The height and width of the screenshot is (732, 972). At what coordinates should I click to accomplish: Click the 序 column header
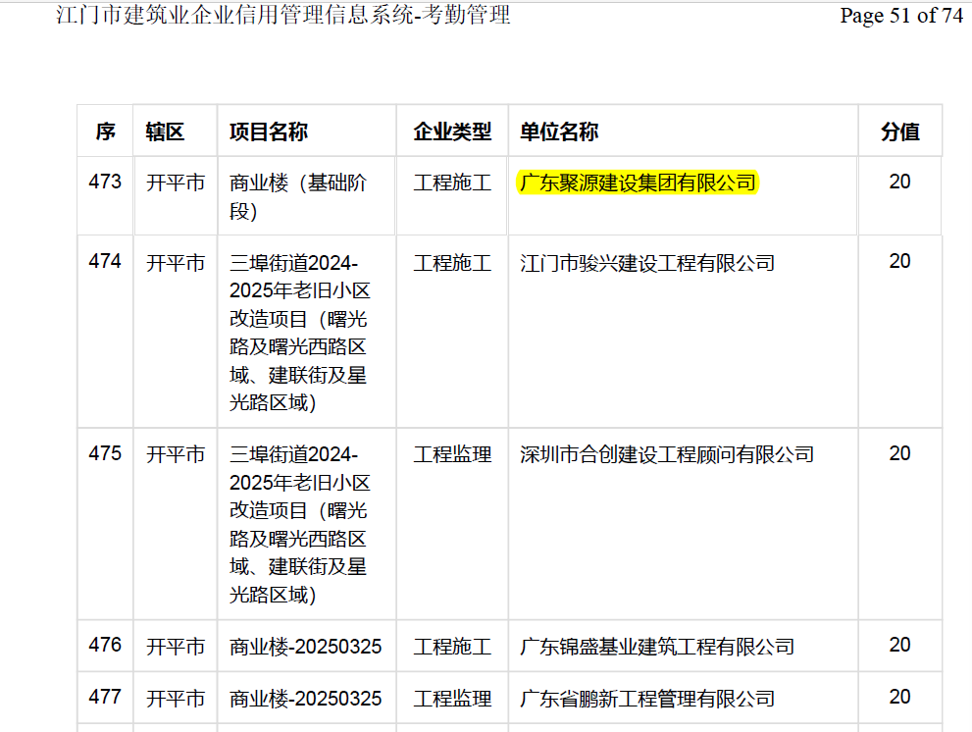105,131
